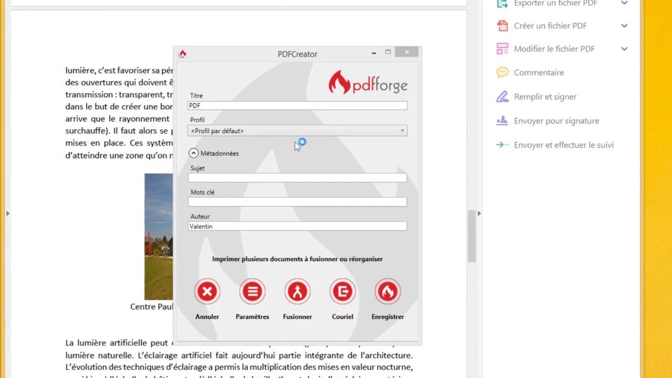Image resolution: width=672 pixels, height=378 pixels.
Task: Click the Enregistrer label
Action: point(387,317)
